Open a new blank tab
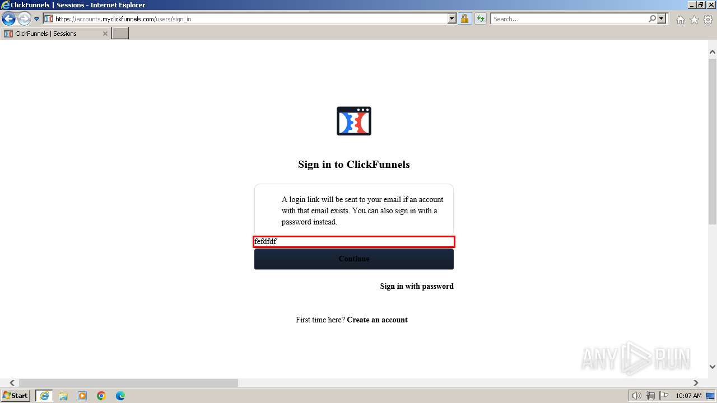The height and width of the screenshot is (403, 717). pos(120,33)
